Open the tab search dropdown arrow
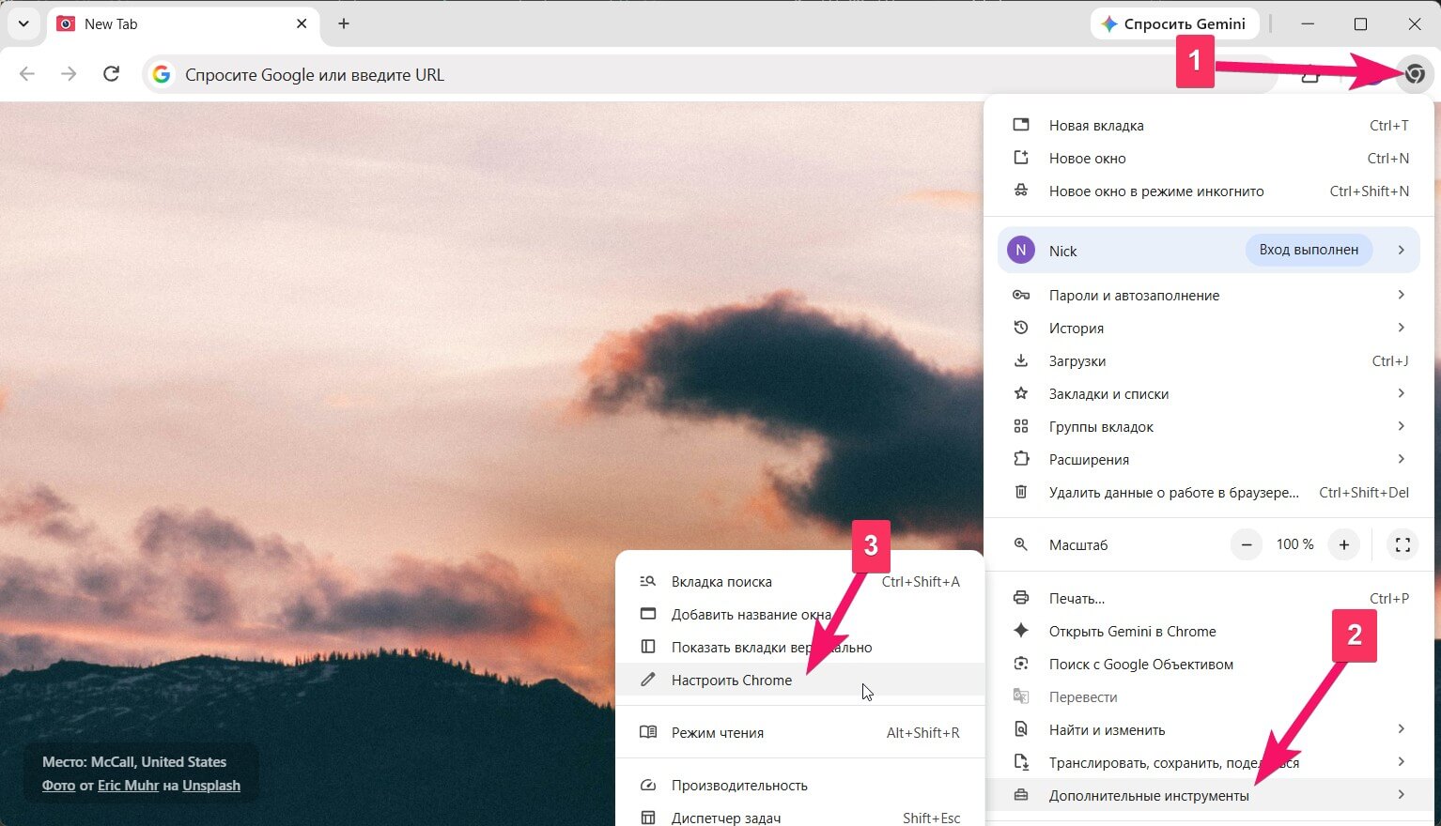 [x=23, y=23]
